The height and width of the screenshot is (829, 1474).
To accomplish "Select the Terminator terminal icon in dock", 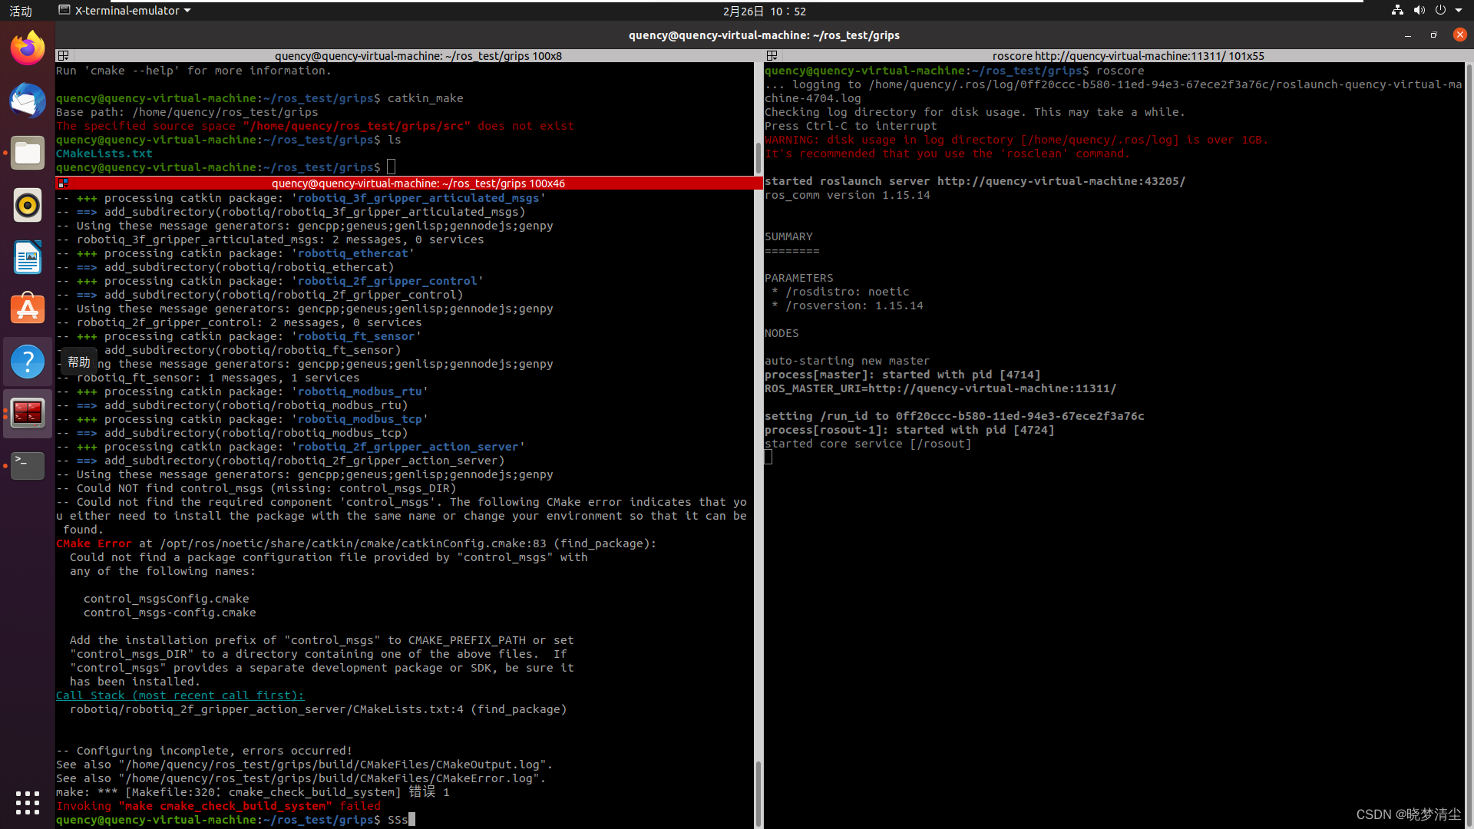I will coord(28,414).
